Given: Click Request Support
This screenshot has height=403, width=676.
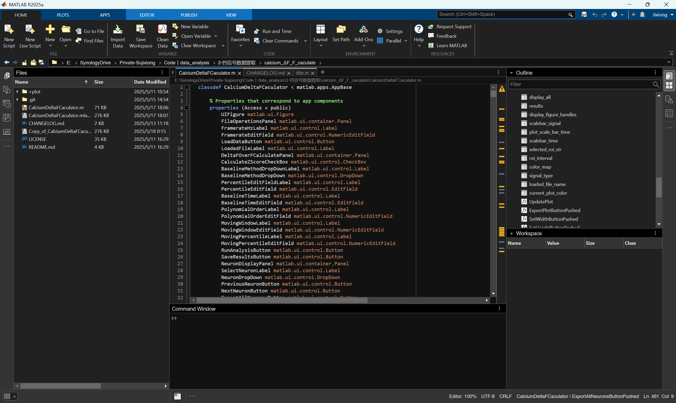Looking at the screenshot, I should coord(450,27).
